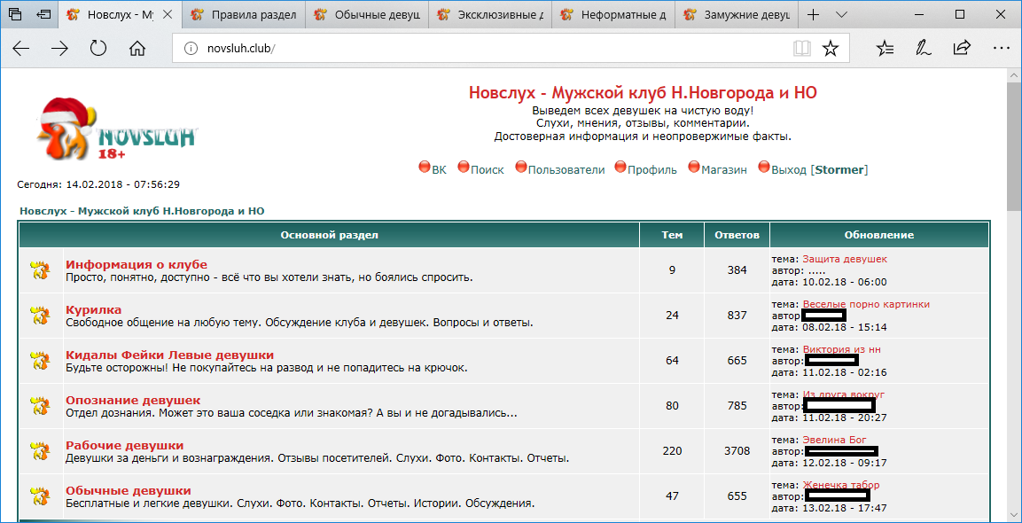This screenshot has height=523, width=1022.
Task: Click the vertical scrollbar down arrow
Action: point(1013,515)
